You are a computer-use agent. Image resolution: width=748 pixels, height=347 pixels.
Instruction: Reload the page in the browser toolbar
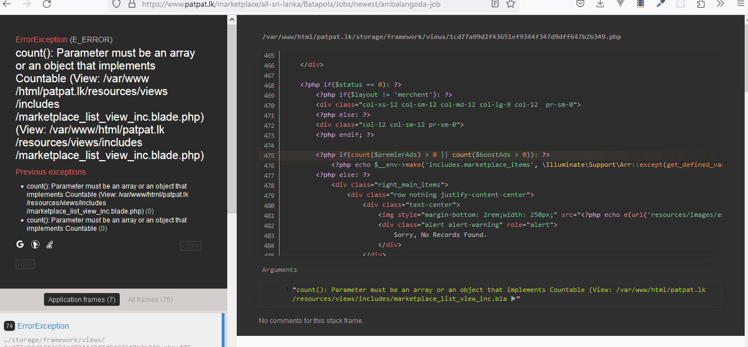click(47, 4)
